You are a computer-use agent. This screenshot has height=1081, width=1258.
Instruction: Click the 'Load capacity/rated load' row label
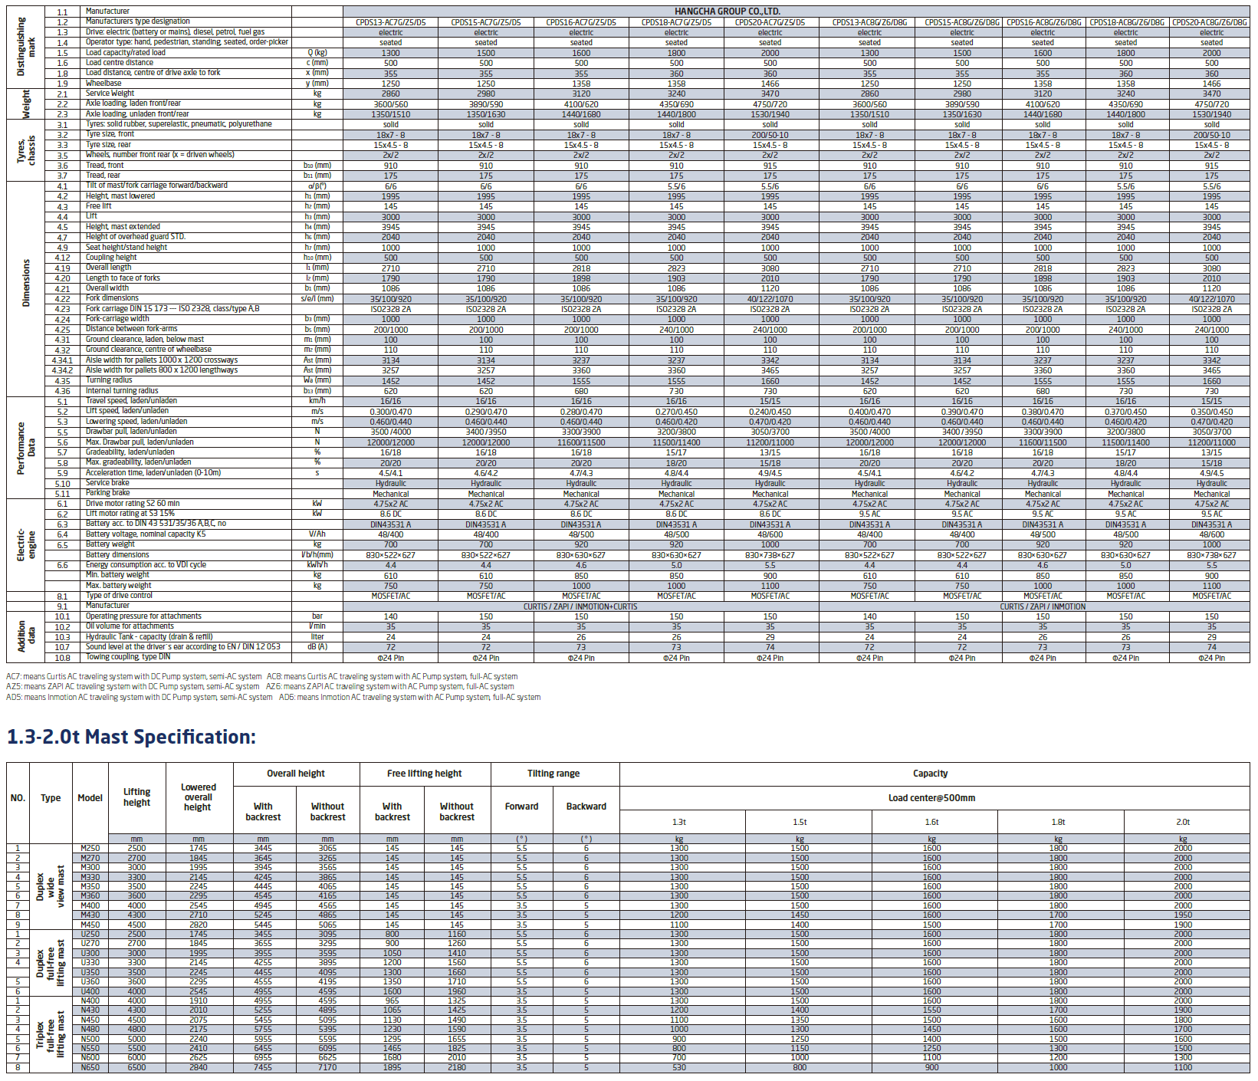tap(126, 53)
